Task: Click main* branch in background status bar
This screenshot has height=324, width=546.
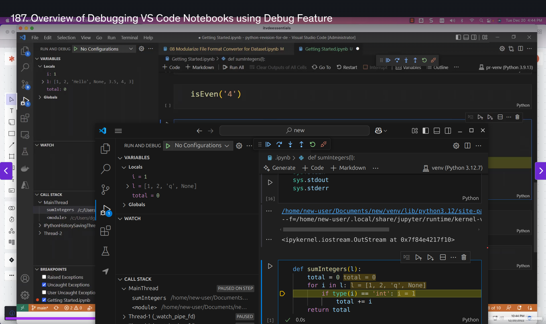Action: pyautogui.click(x=40, y=308)
